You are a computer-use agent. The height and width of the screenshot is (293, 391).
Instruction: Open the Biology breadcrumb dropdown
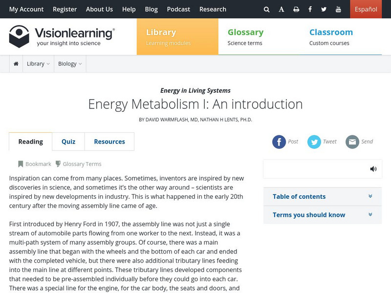click(70, 63)
